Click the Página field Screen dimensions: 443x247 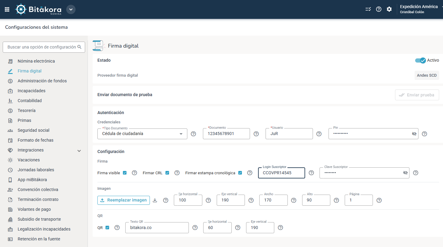point(359,200)
